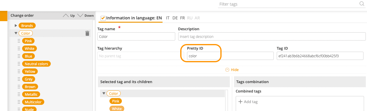Select the Brands tag pill
This screenshot has height=111, width=367.
click(x=27, y=26)
